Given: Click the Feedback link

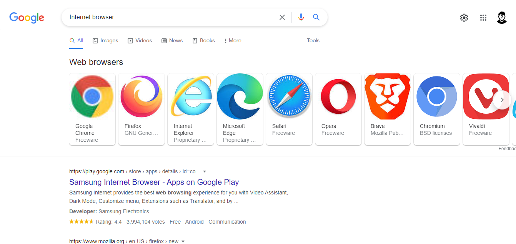Looking at the screenshot, I should point(508,148).
